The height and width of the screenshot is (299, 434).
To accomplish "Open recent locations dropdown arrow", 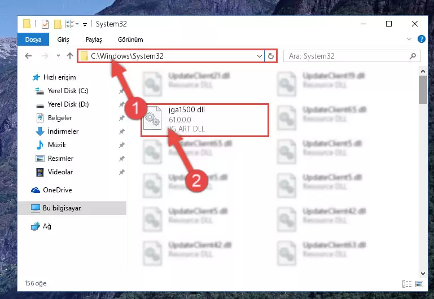I will [x=58, y=56].
